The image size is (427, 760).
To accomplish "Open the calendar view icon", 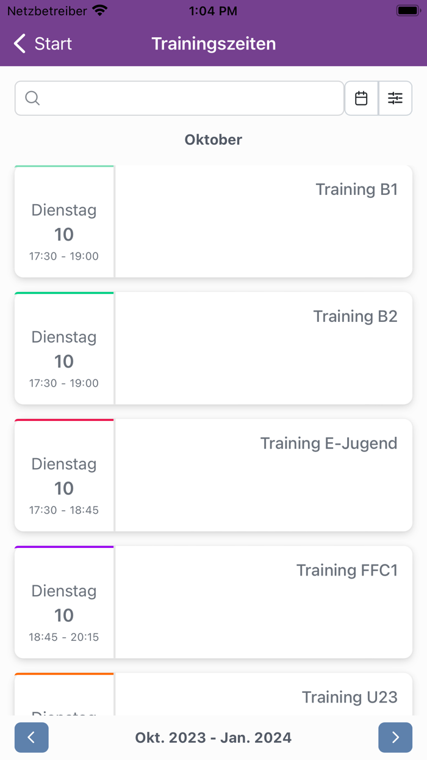I will 362,98.
